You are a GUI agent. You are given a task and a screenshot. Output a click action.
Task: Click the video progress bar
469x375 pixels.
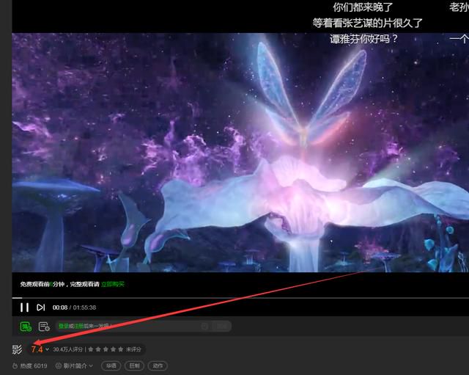tap(240, 298)
